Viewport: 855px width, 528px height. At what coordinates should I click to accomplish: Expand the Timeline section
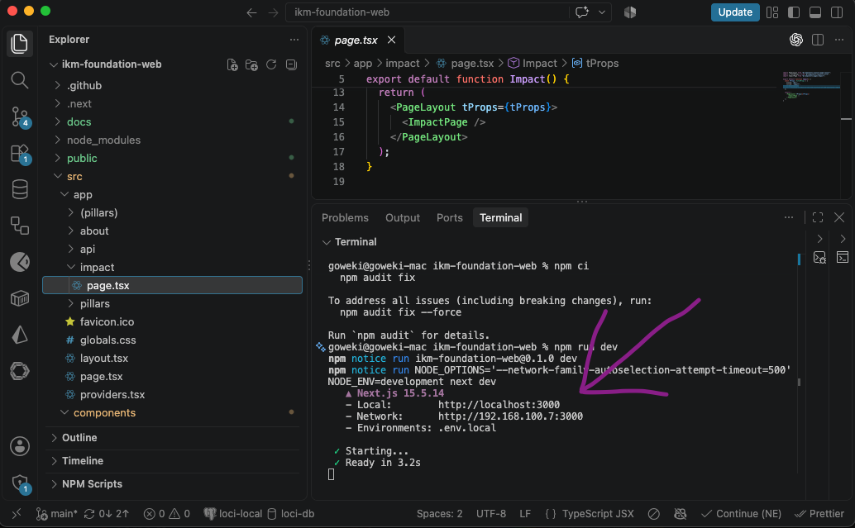point(83,461)
